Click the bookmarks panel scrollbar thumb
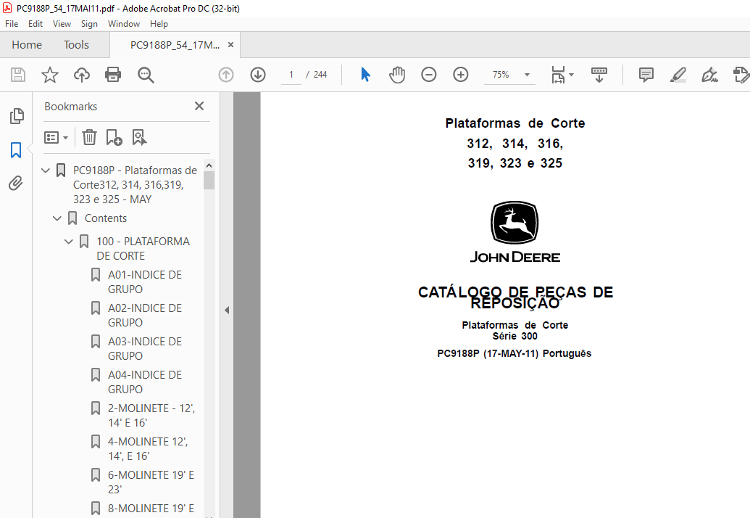This screenshot has height=518, width=750. tap(209, 181)
